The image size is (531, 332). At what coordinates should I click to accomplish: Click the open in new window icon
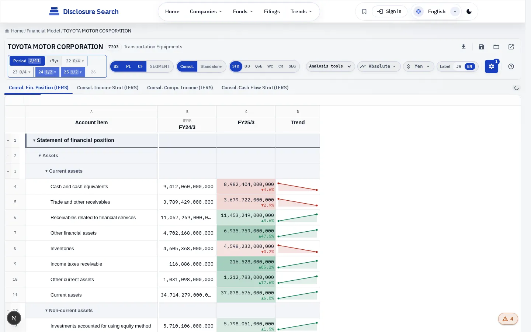point(511,47)
